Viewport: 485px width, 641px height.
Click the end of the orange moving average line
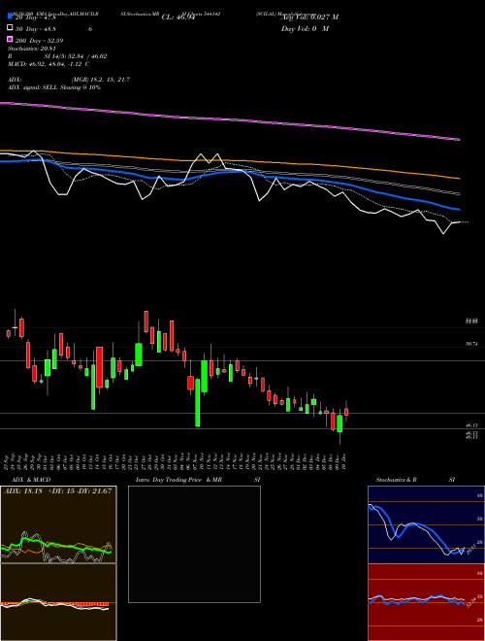coord(459,179)
